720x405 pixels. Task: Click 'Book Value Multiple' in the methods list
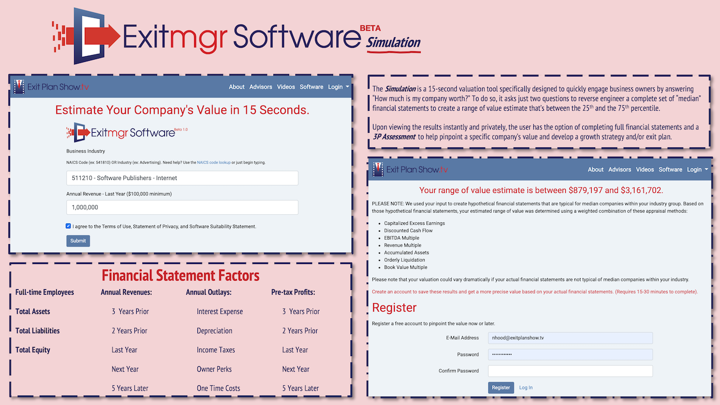click(x=406, y=267)
